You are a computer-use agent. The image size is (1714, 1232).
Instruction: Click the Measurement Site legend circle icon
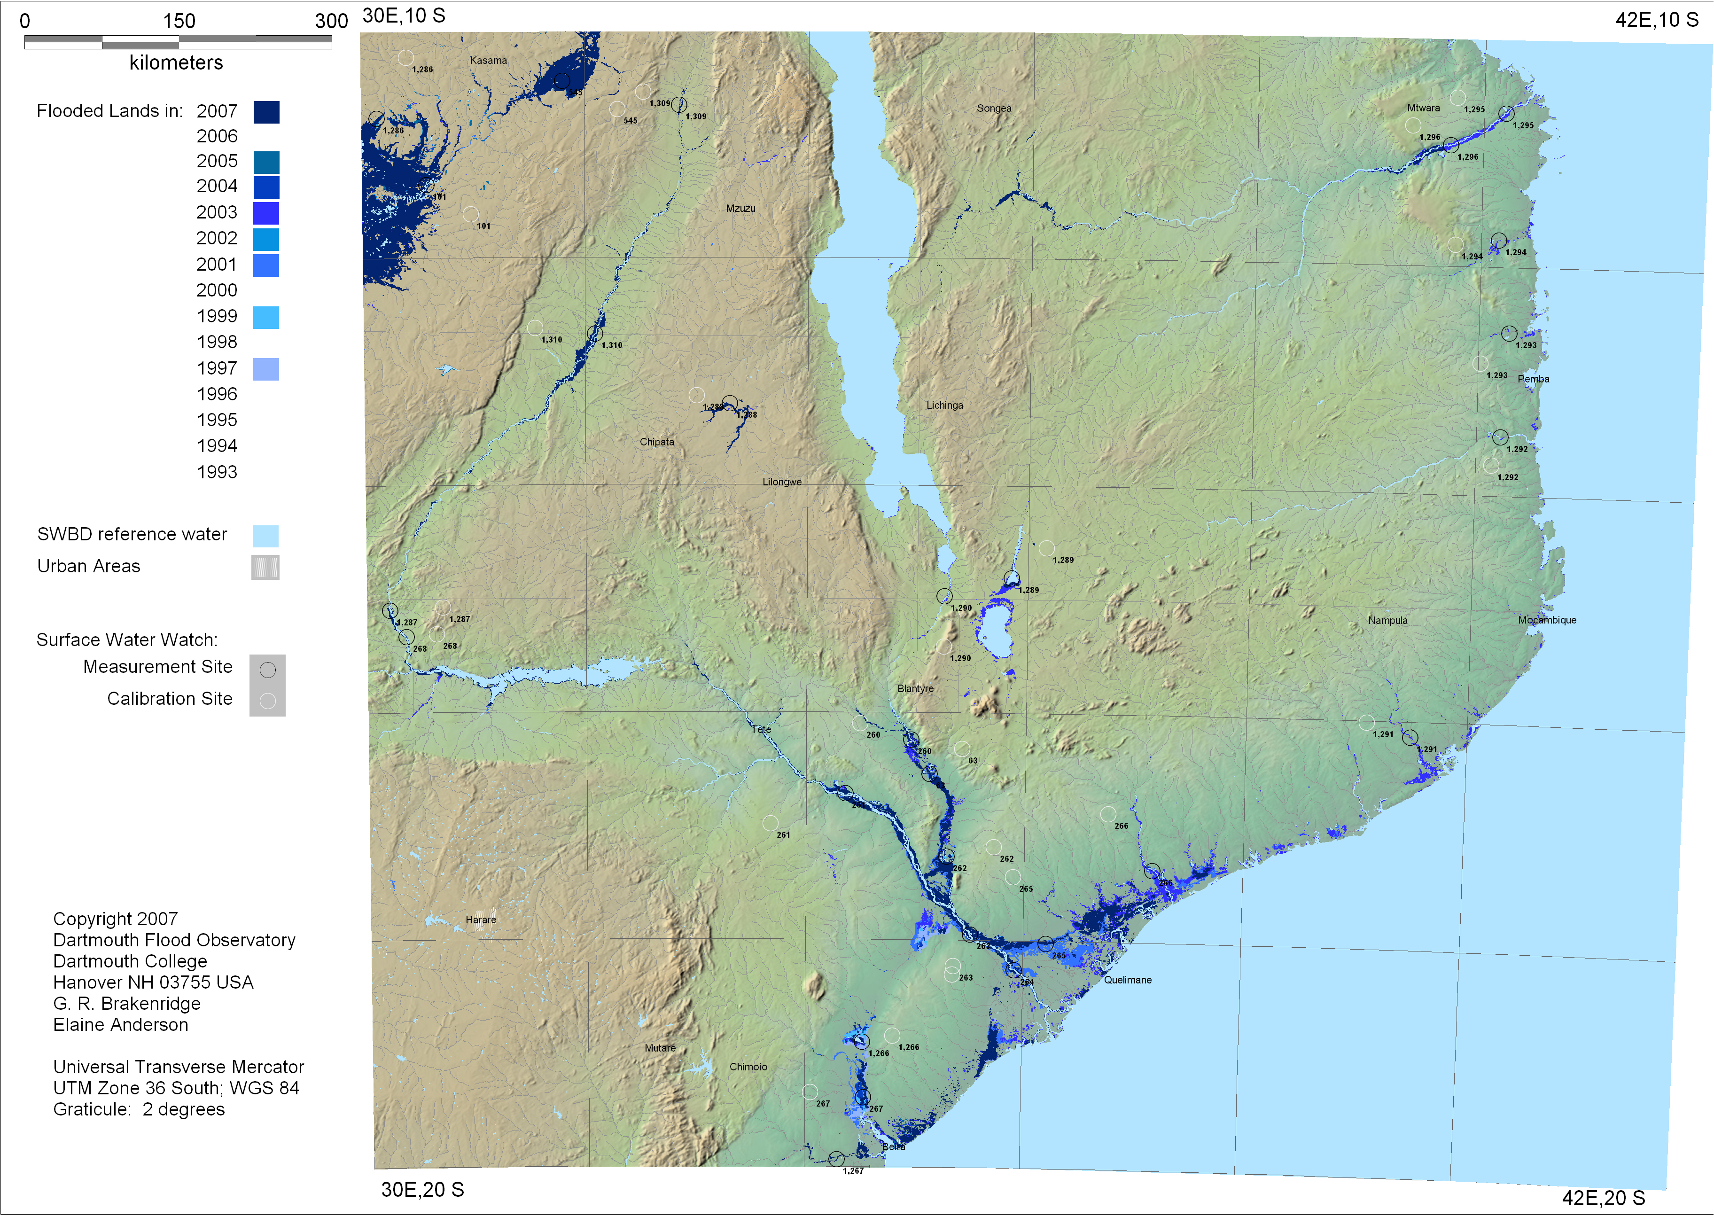tap(267, 670)
